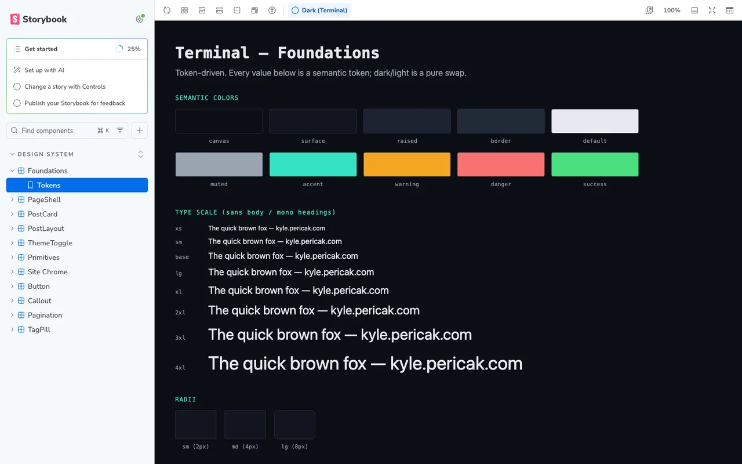Viewport: 742px width, 464px height.
Task: Click the stacked viewport toolbar icon
Action: point(254,10)
